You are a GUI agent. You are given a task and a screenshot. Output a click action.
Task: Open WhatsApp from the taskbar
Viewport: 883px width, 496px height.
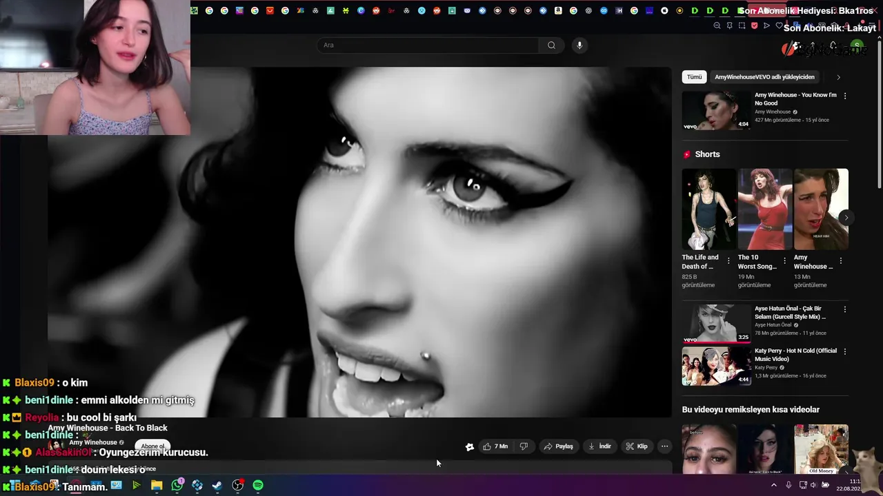(x=177, y=485)
